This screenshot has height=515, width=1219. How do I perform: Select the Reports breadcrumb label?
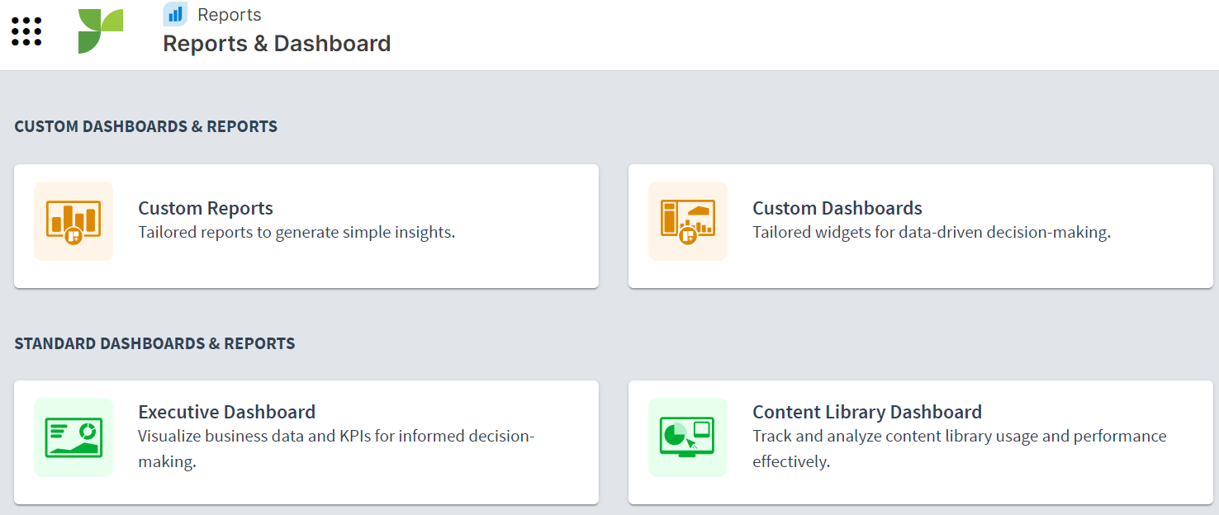229,15
